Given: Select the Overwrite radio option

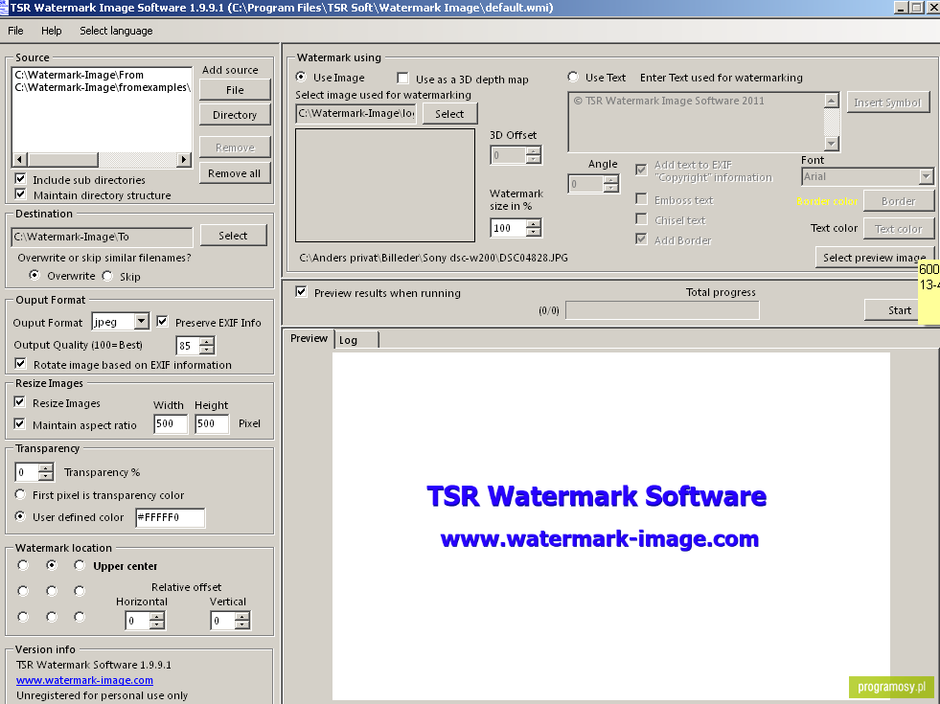Looking at the screenshot, I should (x=34, y=275).
